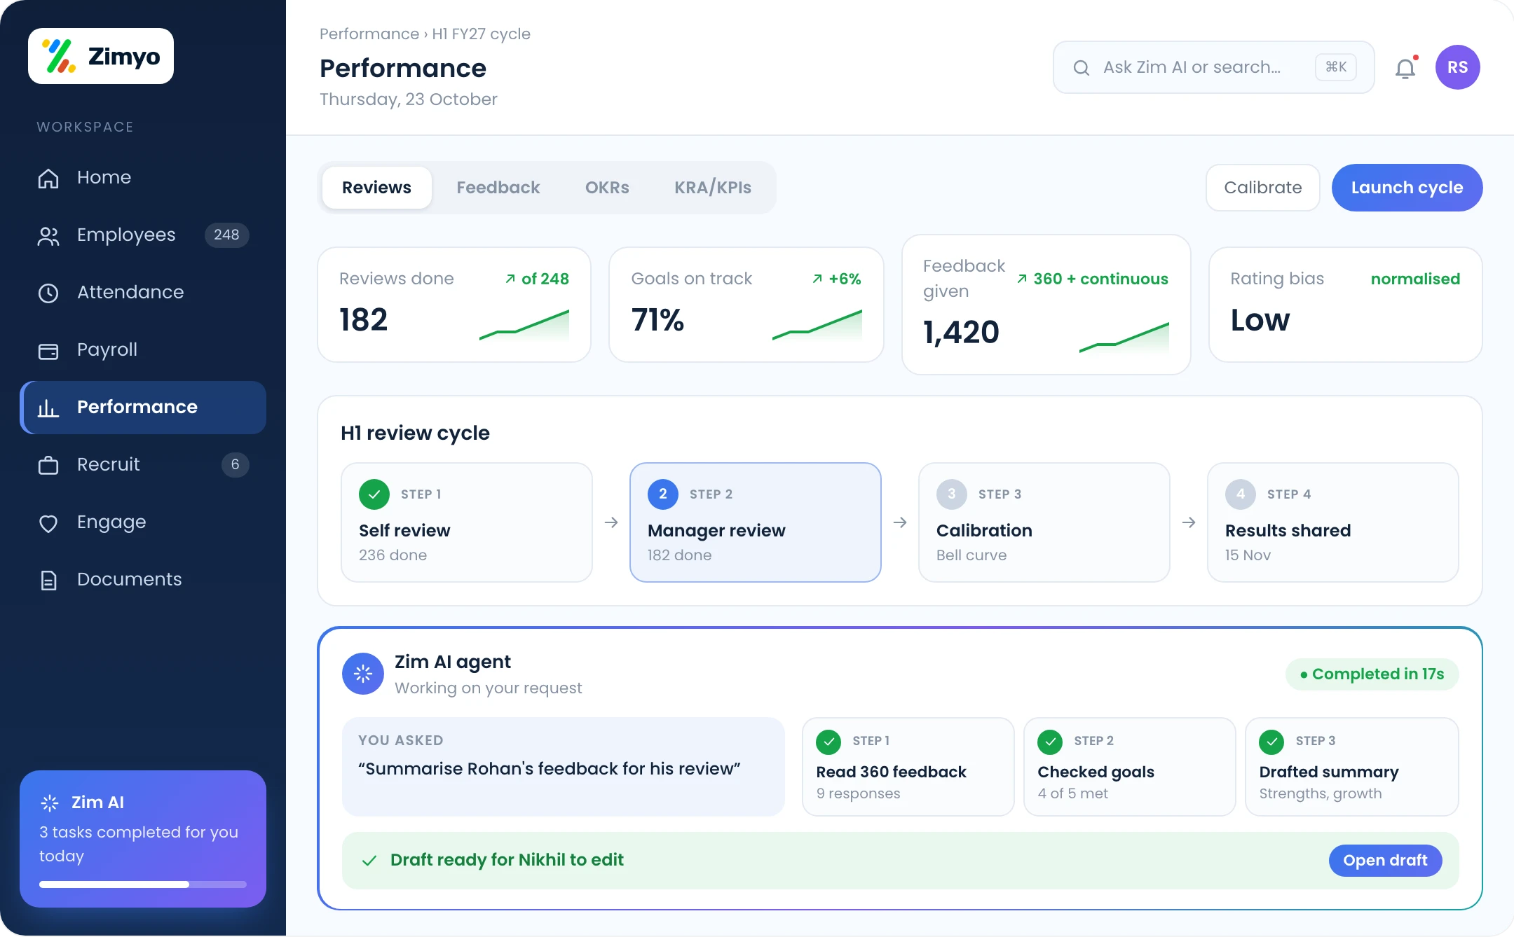
Task: Click the step 2 circle on Manager review
Action: click(x=663, y=494)
